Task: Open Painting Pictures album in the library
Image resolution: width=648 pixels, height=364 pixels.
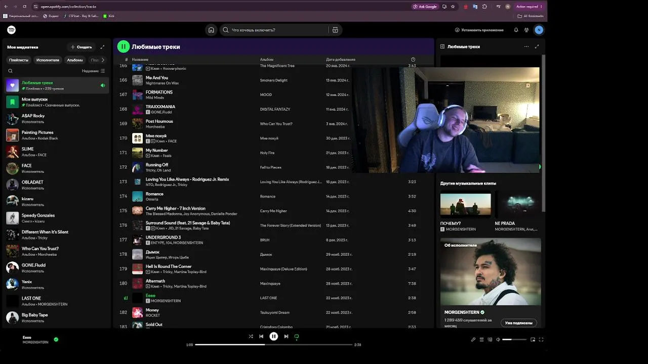Action: pos(57,135)
